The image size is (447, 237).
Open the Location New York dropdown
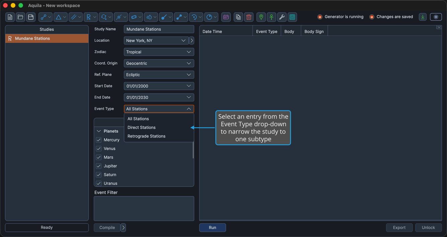coord(156,41)
